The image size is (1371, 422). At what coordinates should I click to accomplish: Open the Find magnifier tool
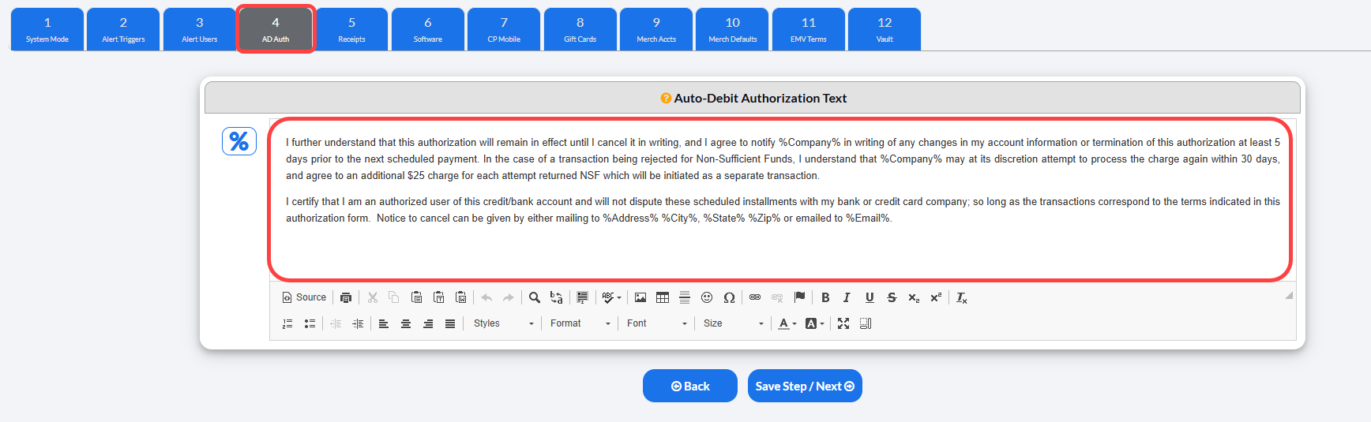(535, 297)
